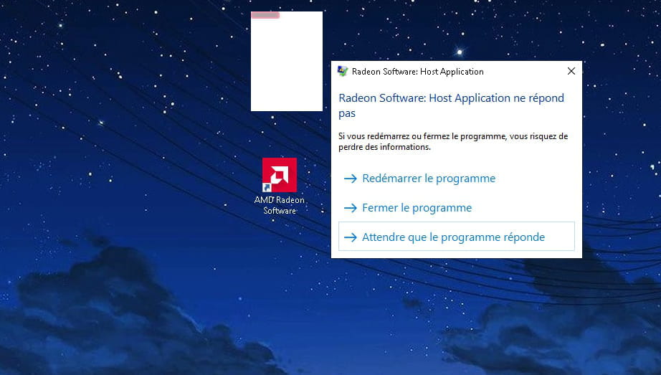Click the warning text 'Si vous redémarrez ou fermez le programme'

pos(422,136)
